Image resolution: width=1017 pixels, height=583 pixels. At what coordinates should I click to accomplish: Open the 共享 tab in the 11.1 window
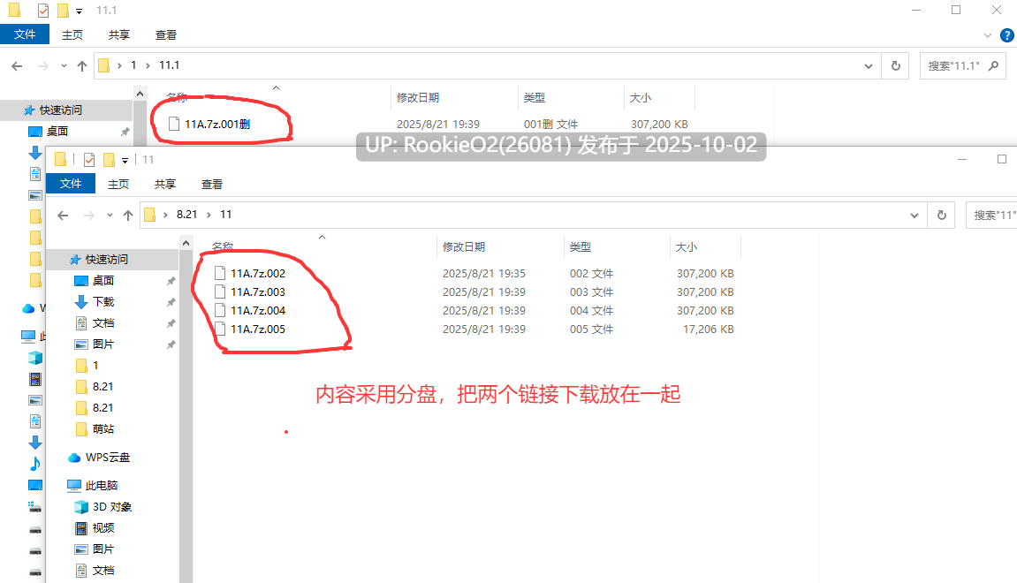(118, 35)
